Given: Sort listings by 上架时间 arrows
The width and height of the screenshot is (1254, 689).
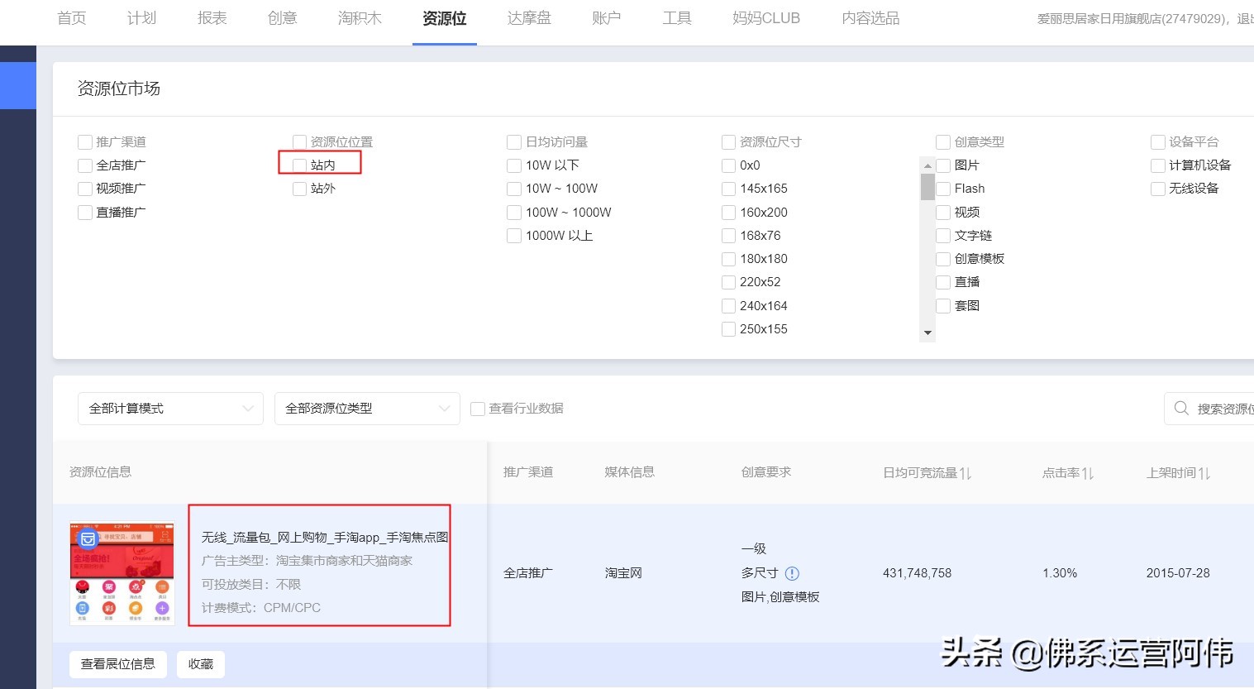Looking at the screenshot, I should 1203,471.
